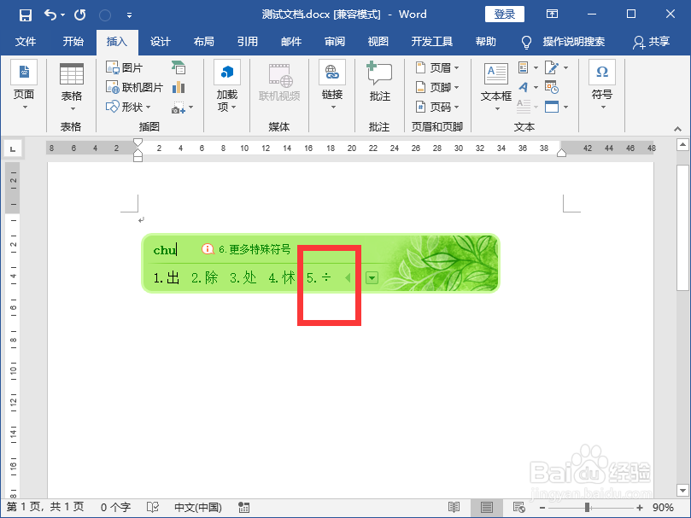Click the 登录 sign-in button
The width and height of the screenshot is (691, 518).
click(504, 14)
